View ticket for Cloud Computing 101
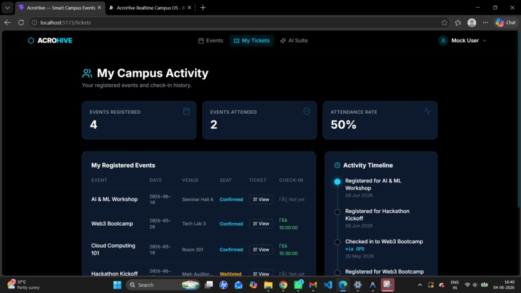 [x=261, y=250]
